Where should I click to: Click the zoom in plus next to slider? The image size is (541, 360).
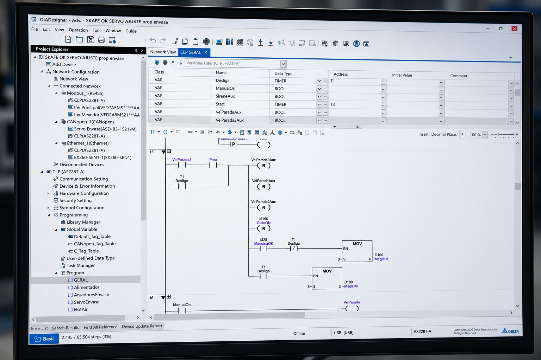pyautogui.click(x=517, y=134)
